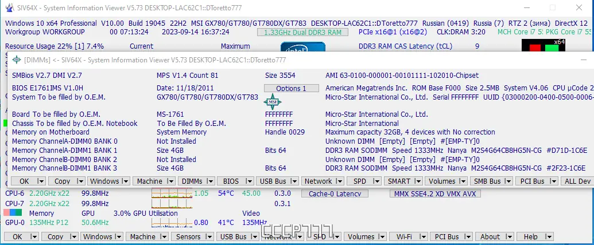Open Cache-0 Latency
Screen dimensions: 594x245
(335, 194)
